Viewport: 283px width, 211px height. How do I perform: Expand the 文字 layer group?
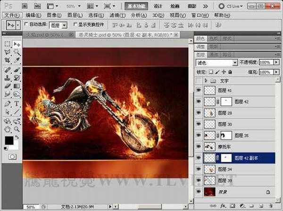pos(206,81)
